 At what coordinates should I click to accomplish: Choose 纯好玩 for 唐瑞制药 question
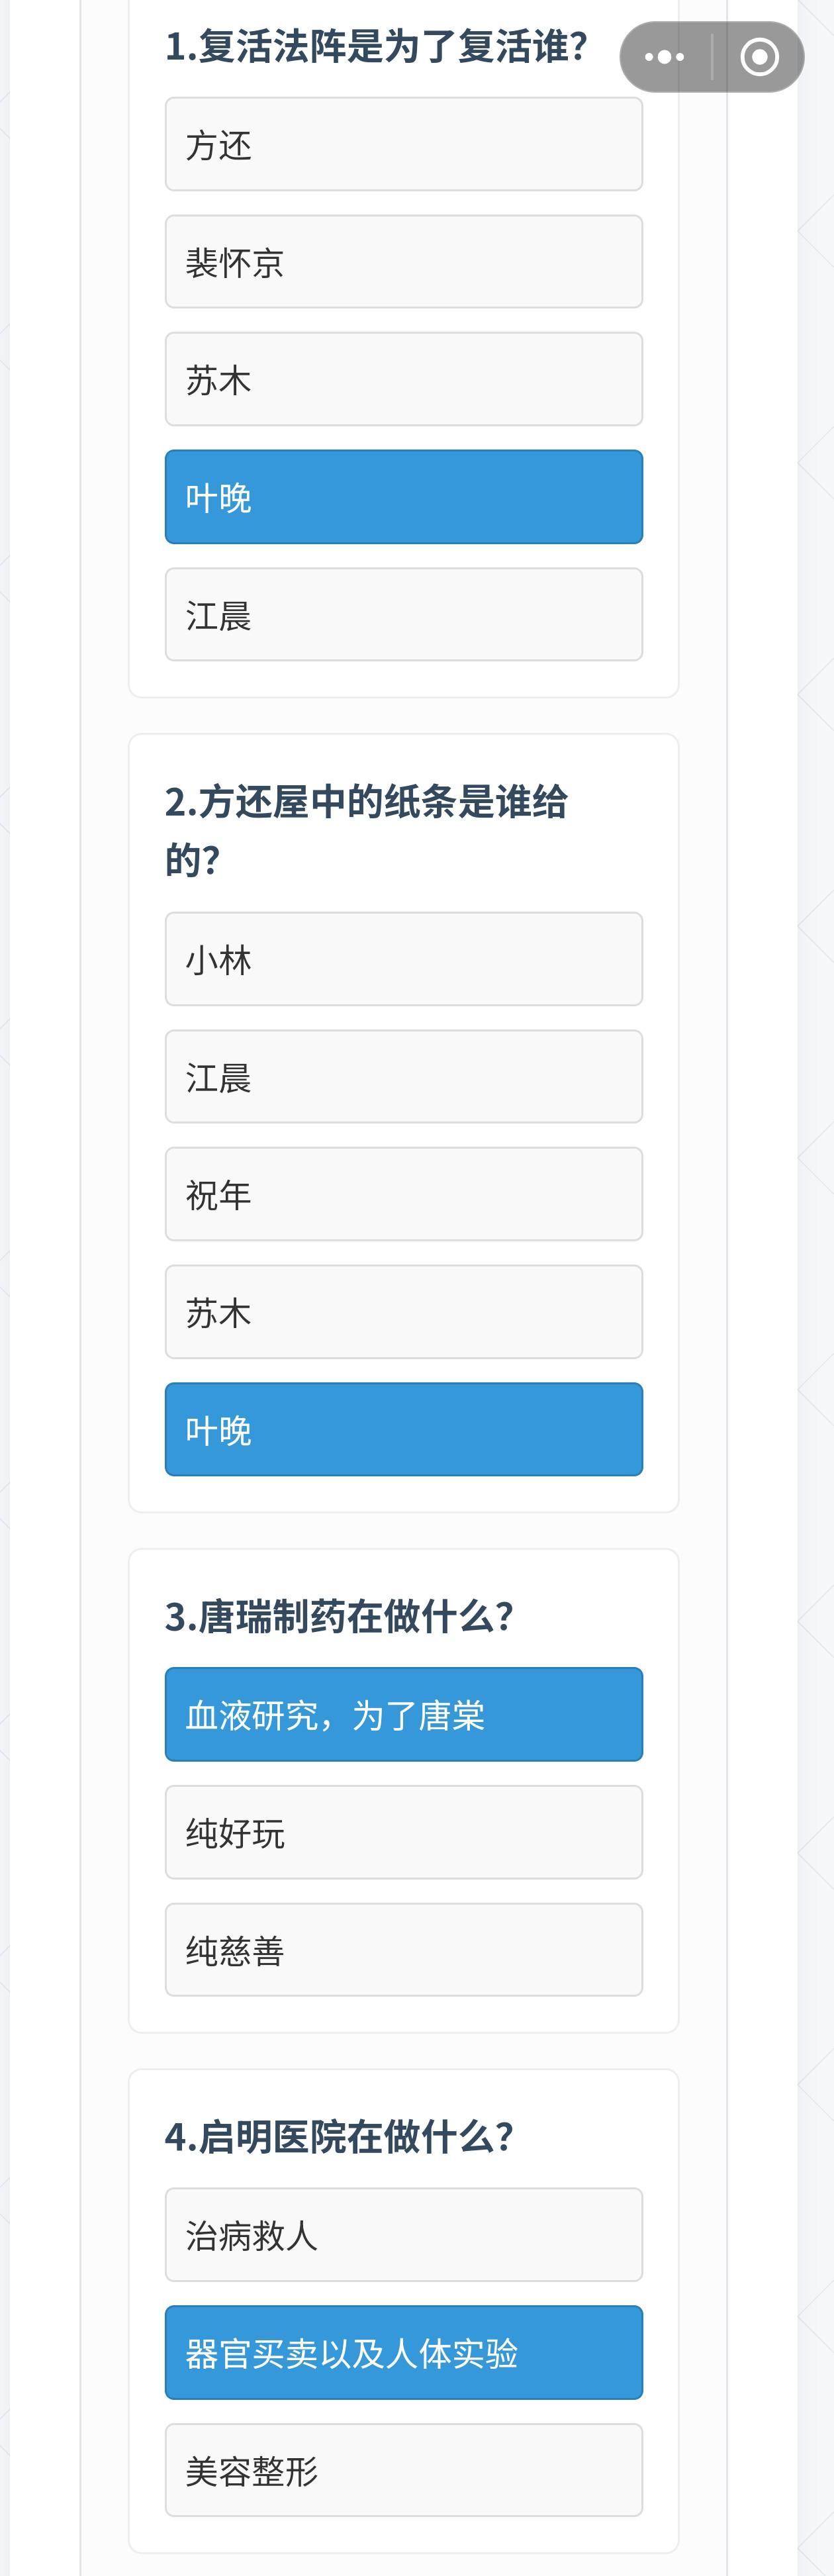[403, 1832]
